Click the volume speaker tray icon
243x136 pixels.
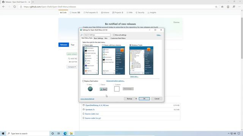[x=235, y=133]
